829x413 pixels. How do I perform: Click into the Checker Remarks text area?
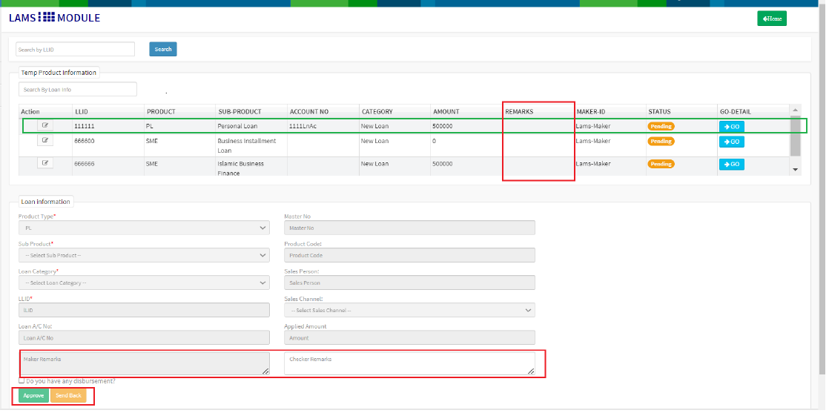click(409, 363)
